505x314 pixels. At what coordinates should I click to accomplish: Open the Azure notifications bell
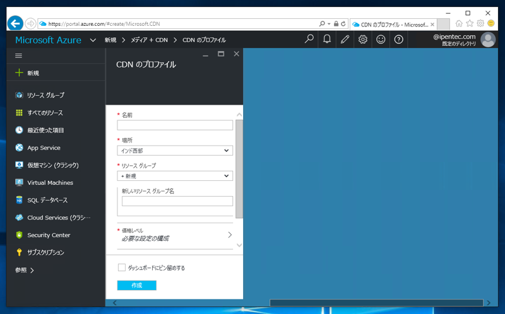click(327, 39)
